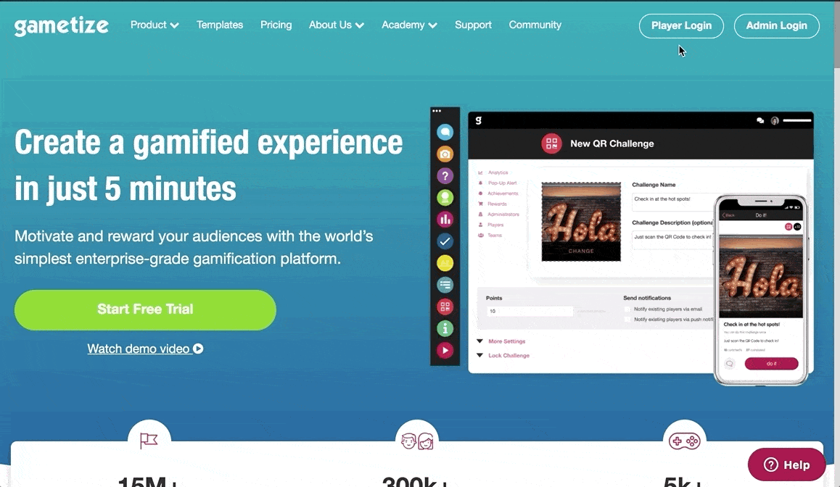
Task: Open the Templates page
Action: pyautogui.click(x=220, y=25)
